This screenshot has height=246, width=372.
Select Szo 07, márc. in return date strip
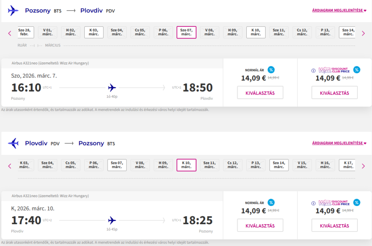coord(117,165)
